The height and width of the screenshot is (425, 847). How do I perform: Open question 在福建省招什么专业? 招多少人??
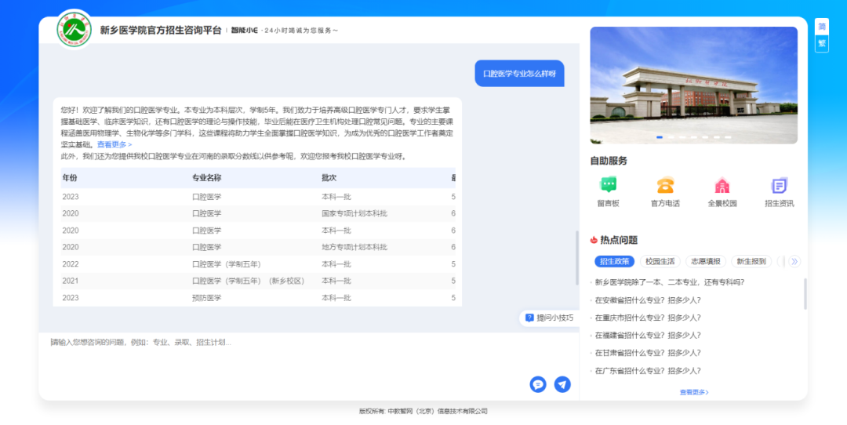tap(648, 336)
